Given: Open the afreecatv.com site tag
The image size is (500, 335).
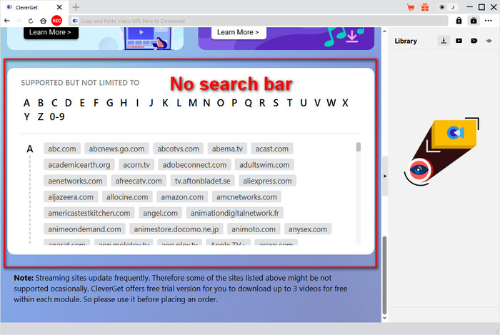Looking at the screenshot, I should 139,181.
